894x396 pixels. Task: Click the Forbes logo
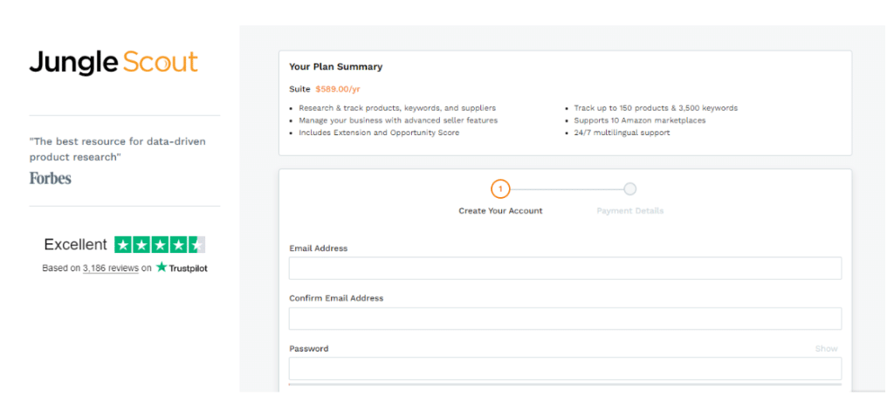51,178
